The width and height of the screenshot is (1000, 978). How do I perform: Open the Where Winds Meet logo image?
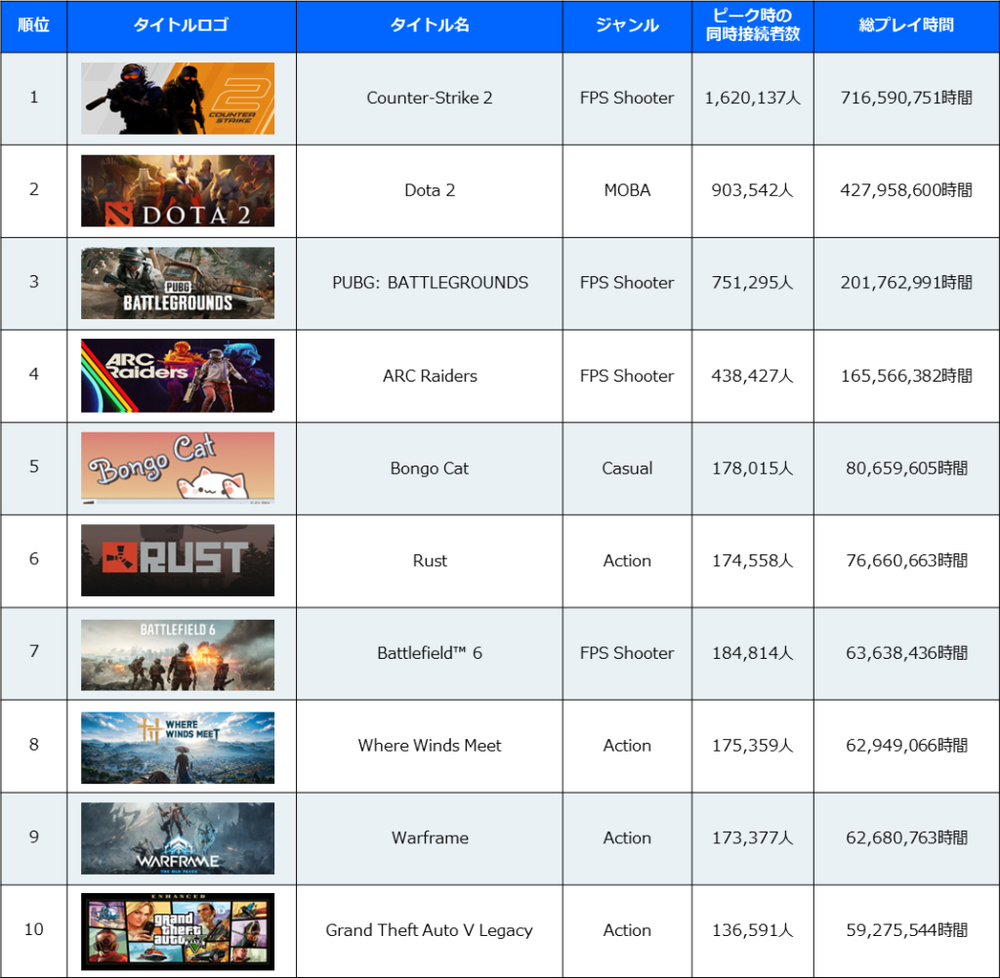point(178,746)
